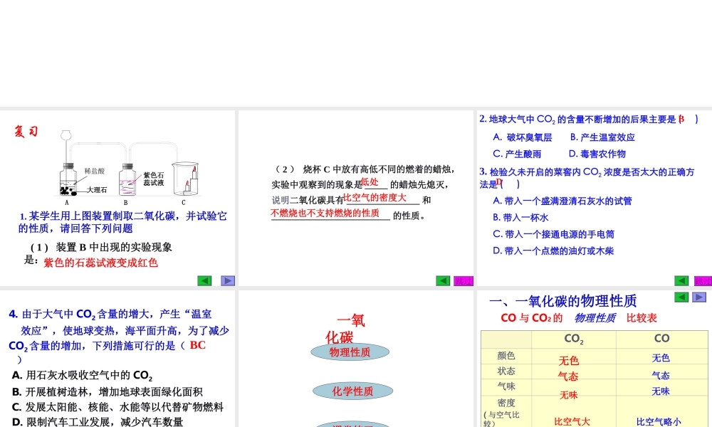Click option A. 带入一个盛满澄清石灰水的试管
Viewport: 712px width, 427px height.
[562, 201]
